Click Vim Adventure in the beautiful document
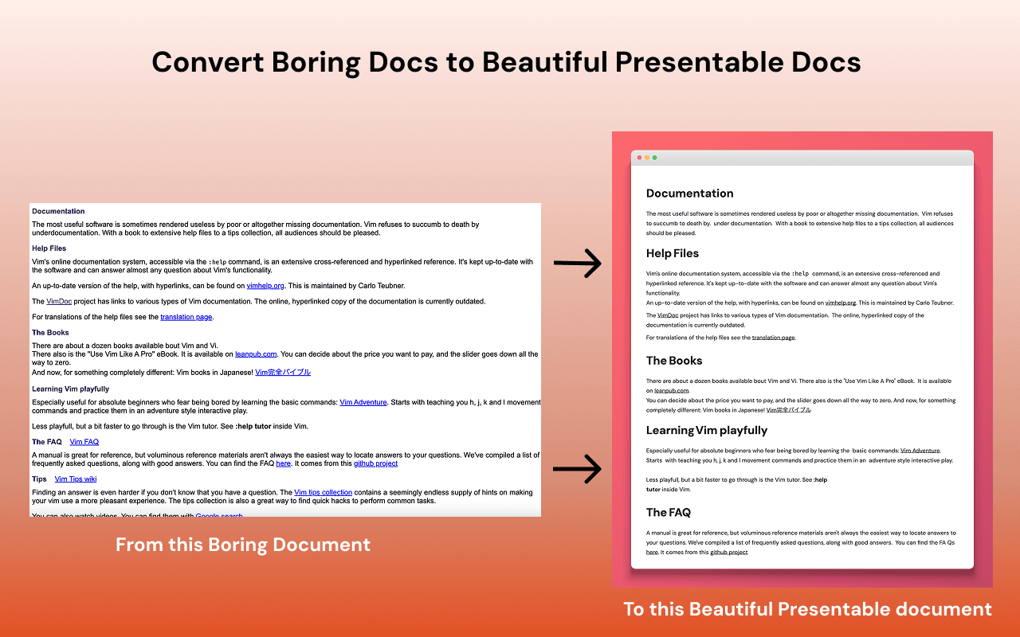This screenshot has height=637, width=1020. [x=920, y=449]
